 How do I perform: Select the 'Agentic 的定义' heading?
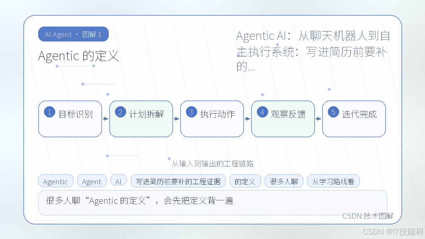(78, 56)
